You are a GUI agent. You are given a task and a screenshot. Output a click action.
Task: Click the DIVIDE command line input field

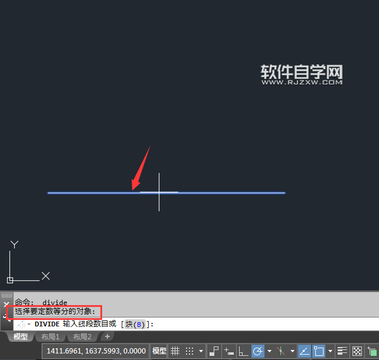pyautogui.click(x=196, y=324)
